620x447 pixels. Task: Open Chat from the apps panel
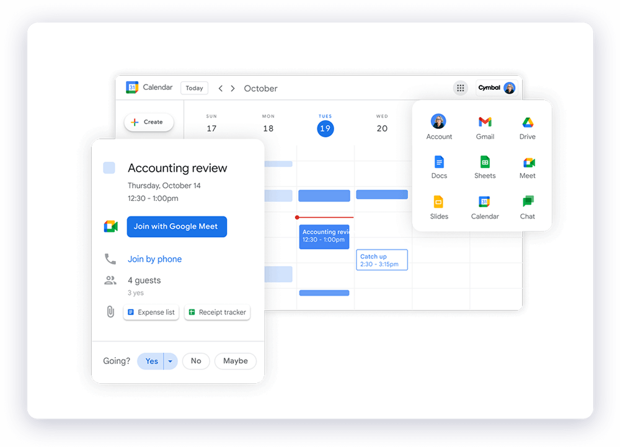pos(528,208)
